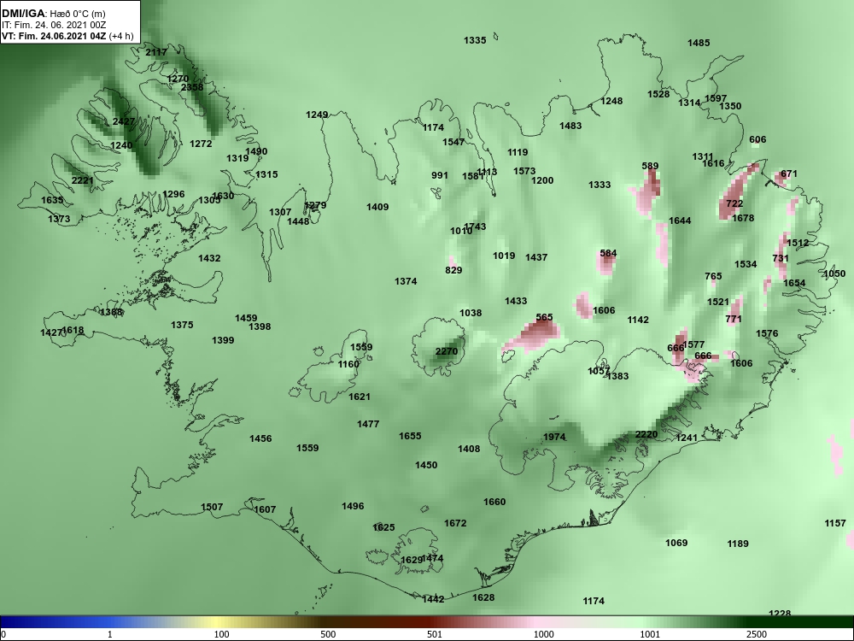854x641 pixels.
Task: Click the 1743 height label
Action: click(x=476, y=226)
